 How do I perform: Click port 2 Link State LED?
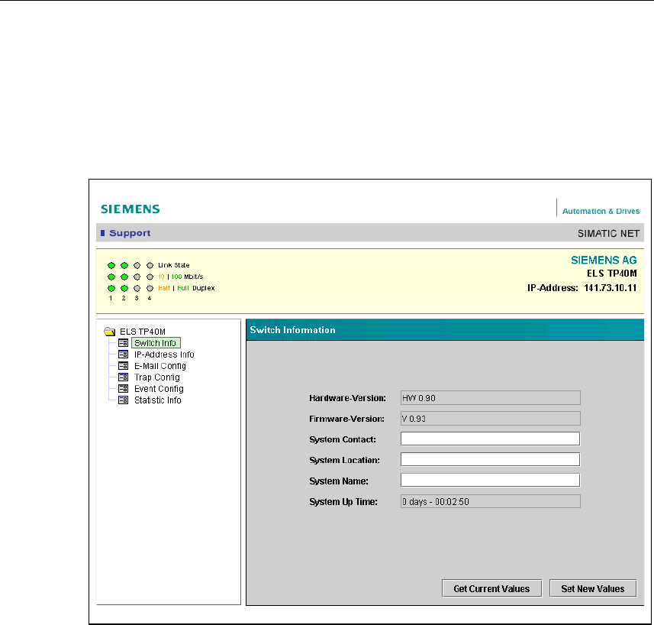click(x=124, y=266)
